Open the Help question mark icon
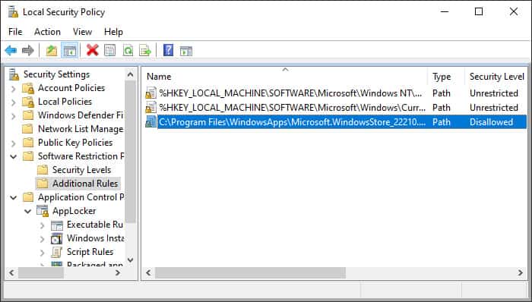This screenshot has height=302, width=532. click(x=168, y=50)
